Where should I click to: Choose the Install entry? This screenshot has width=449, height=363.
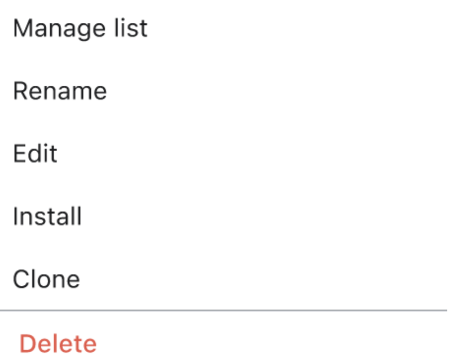pos(47,217)
